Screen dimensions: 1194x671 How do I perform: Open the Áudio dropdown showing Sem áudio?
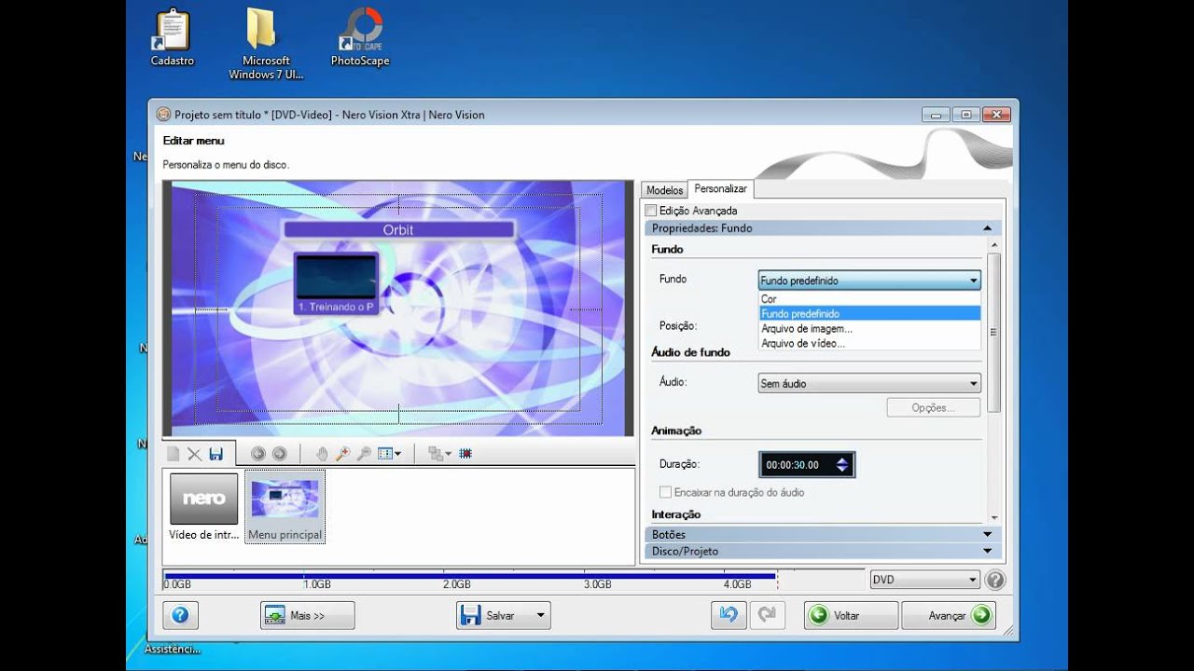coord(869,383)
